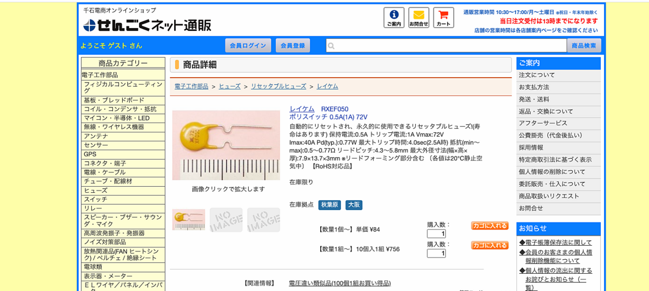Open 公費掛売（代金後払い） link
This screenshot has width=649, height=291.
coord(558,136)
